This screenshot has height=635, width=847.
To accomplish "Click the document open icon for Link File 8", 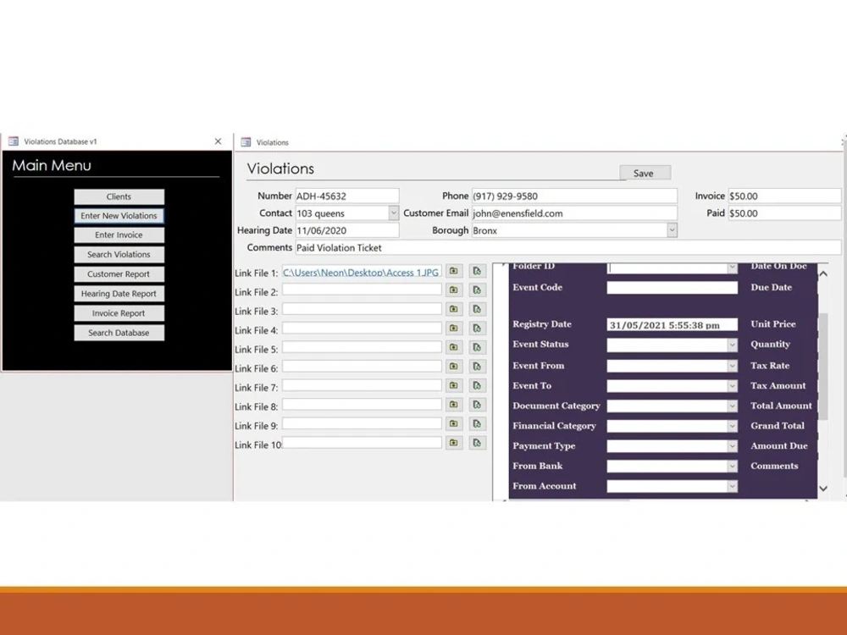I will point(477,405).
